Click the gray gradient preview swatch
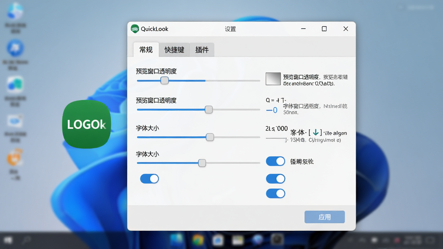The width and height of the screenshot is (443, 249). point(273,79)
